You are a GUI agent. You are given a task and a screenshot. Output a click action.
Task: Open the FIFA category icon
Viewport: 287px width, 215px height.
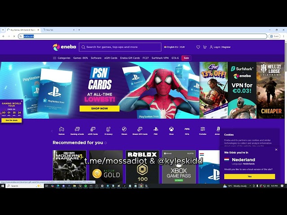tap(187, 131)
